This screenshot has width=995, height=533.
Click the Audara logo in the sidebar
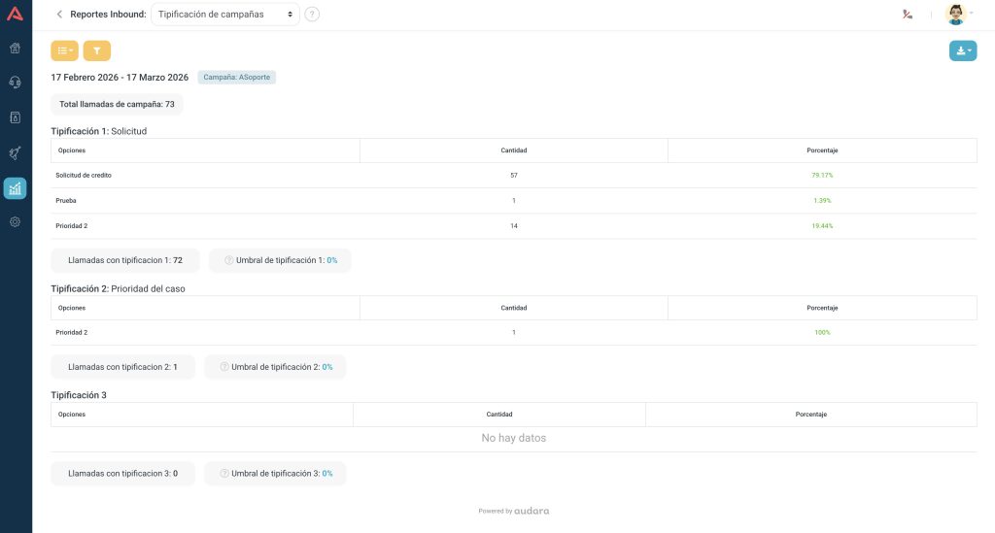pos(16,14)
